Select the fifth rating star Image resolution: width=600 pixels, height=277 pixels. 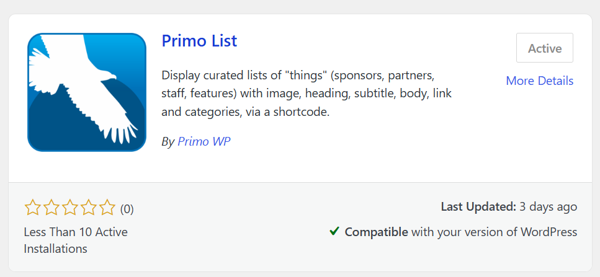[107, 208]
